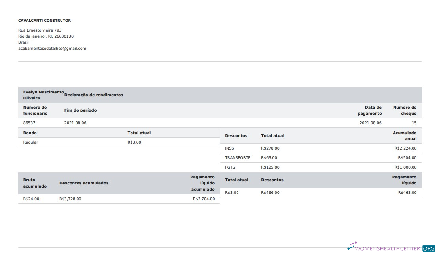439x256 pixels.
Task: Select the CAVALCANTI CONSTRUTOR company heading
Action: click(44, 21)
